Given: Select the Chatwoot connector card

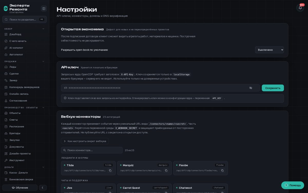Looking at the screenshot, I should point(200,188).
